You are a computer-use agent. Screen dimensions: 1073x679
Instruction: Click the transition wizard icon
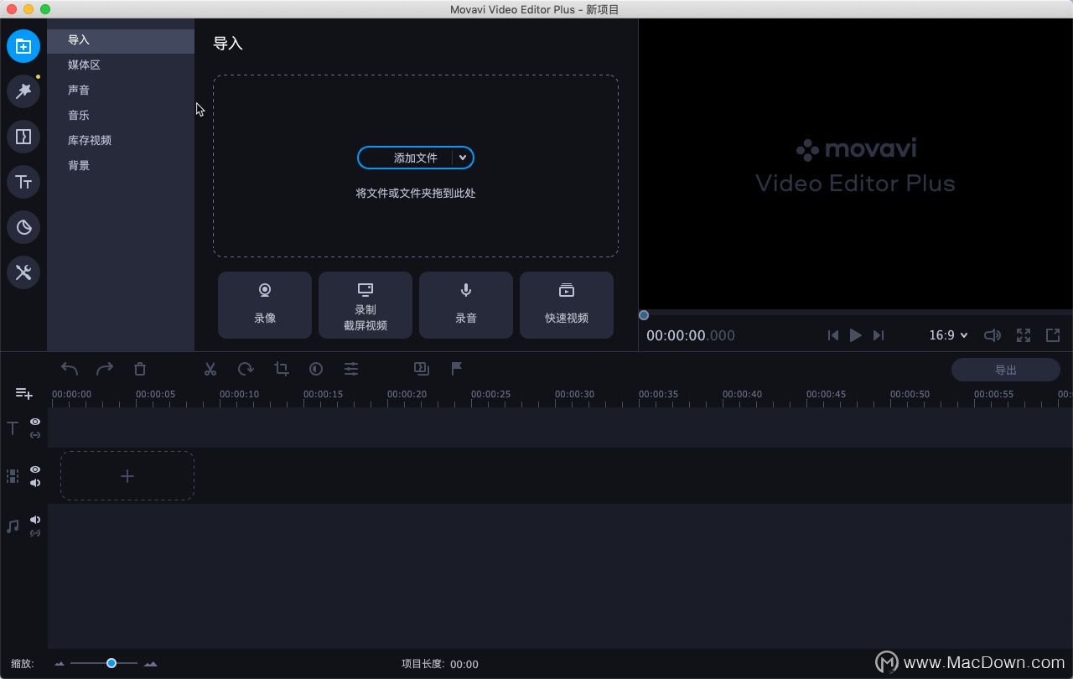click(422, 369)
